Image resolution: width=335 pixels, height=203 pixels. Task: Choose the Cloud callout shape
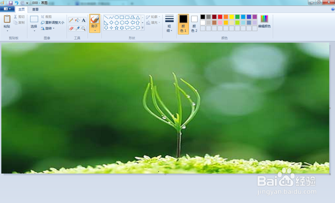point(138,28)
